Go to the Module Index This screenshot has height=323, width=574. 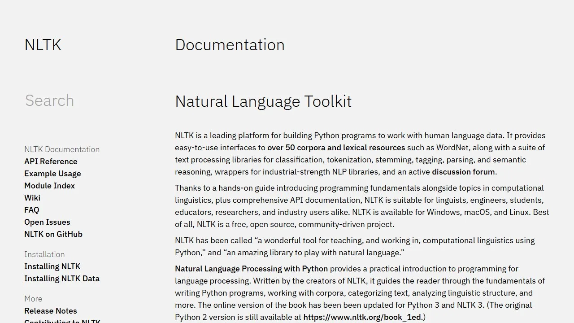click(x=49, y=186)
